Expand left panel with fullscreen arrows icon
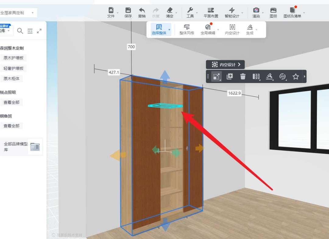Image resolution: width=329 pixels, height=239 pixels. pos(39,31)
